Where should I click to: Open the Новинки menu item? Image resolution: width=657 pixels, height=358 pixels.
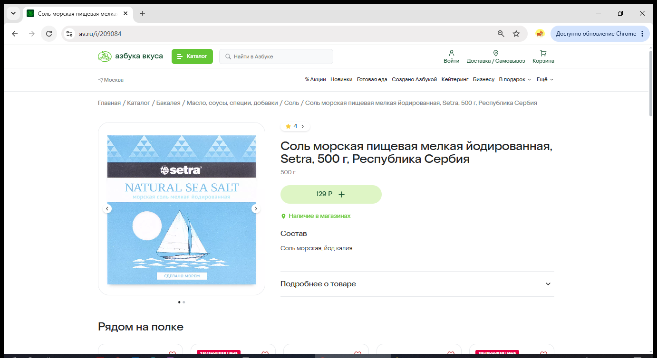tap(341, 80)
